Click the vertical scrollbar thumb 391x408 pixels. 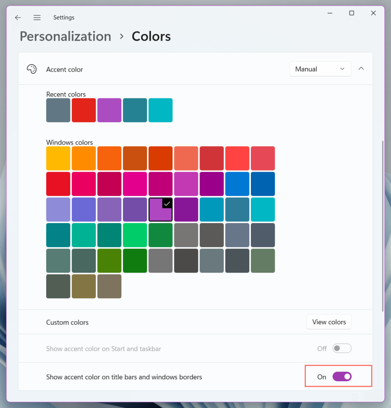(x=382, y=225)
